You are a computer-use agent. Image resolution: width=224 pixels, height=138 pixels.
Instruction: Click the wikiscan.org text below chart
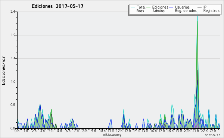point(112,135)
